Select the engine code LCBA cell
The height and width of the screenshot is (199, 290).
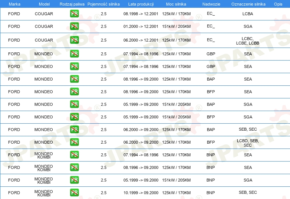click(248, 14)
